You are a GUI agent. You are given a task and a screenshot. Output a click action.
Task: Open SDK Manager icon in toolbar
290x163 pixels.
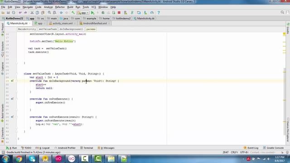145,13
